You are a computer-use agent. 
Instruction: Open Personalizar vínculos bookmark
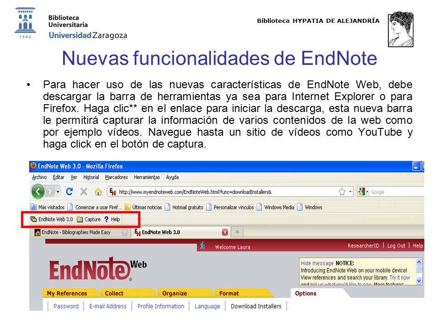coord(230,207)
